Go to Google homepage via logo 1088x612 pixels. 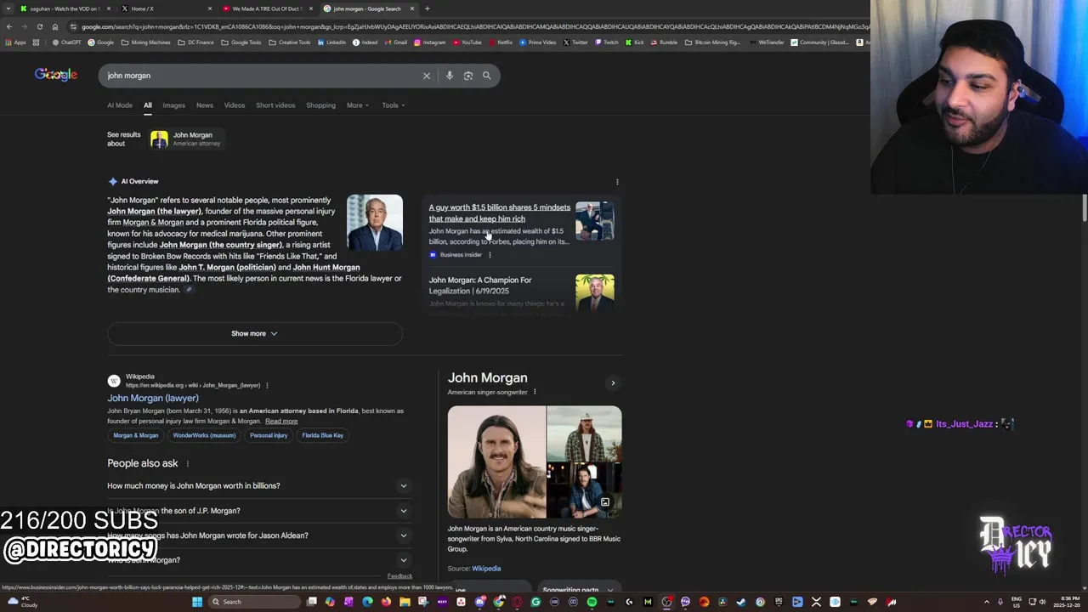56,75
